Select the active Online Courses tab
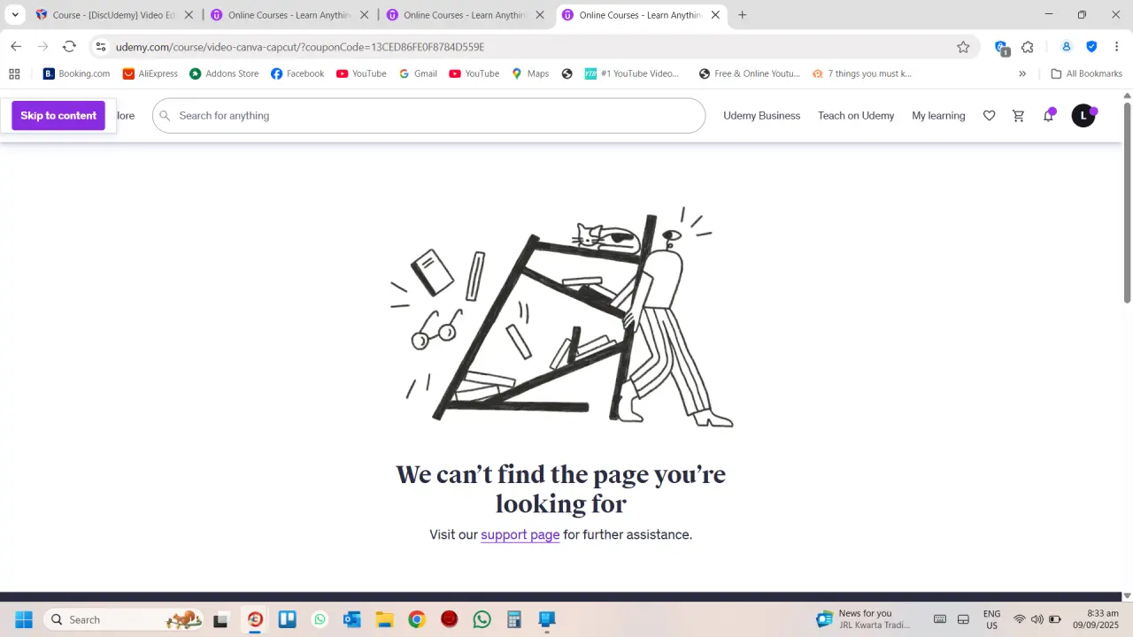 (x=640, y=15)
